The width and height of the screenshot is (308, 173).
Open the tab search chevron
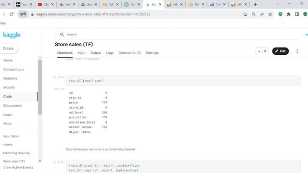point(278,4)
